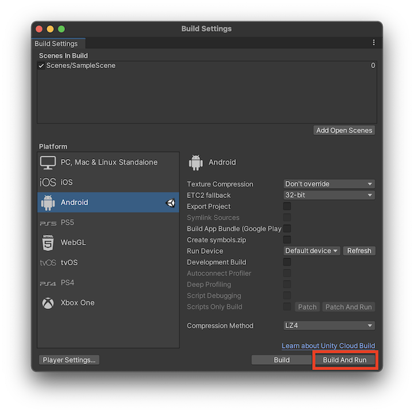Image resolution: width=414 pixels, height=413 pixels.
Task: Pick the WebGL HTML5 icon
Action: coord(48,242)
